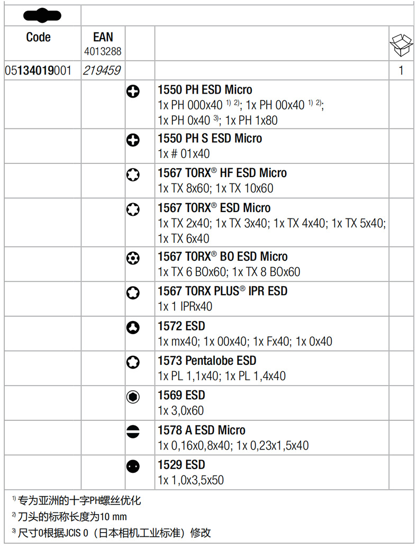Click the Code column header
The image size is (418, 550).
(38, 37)
